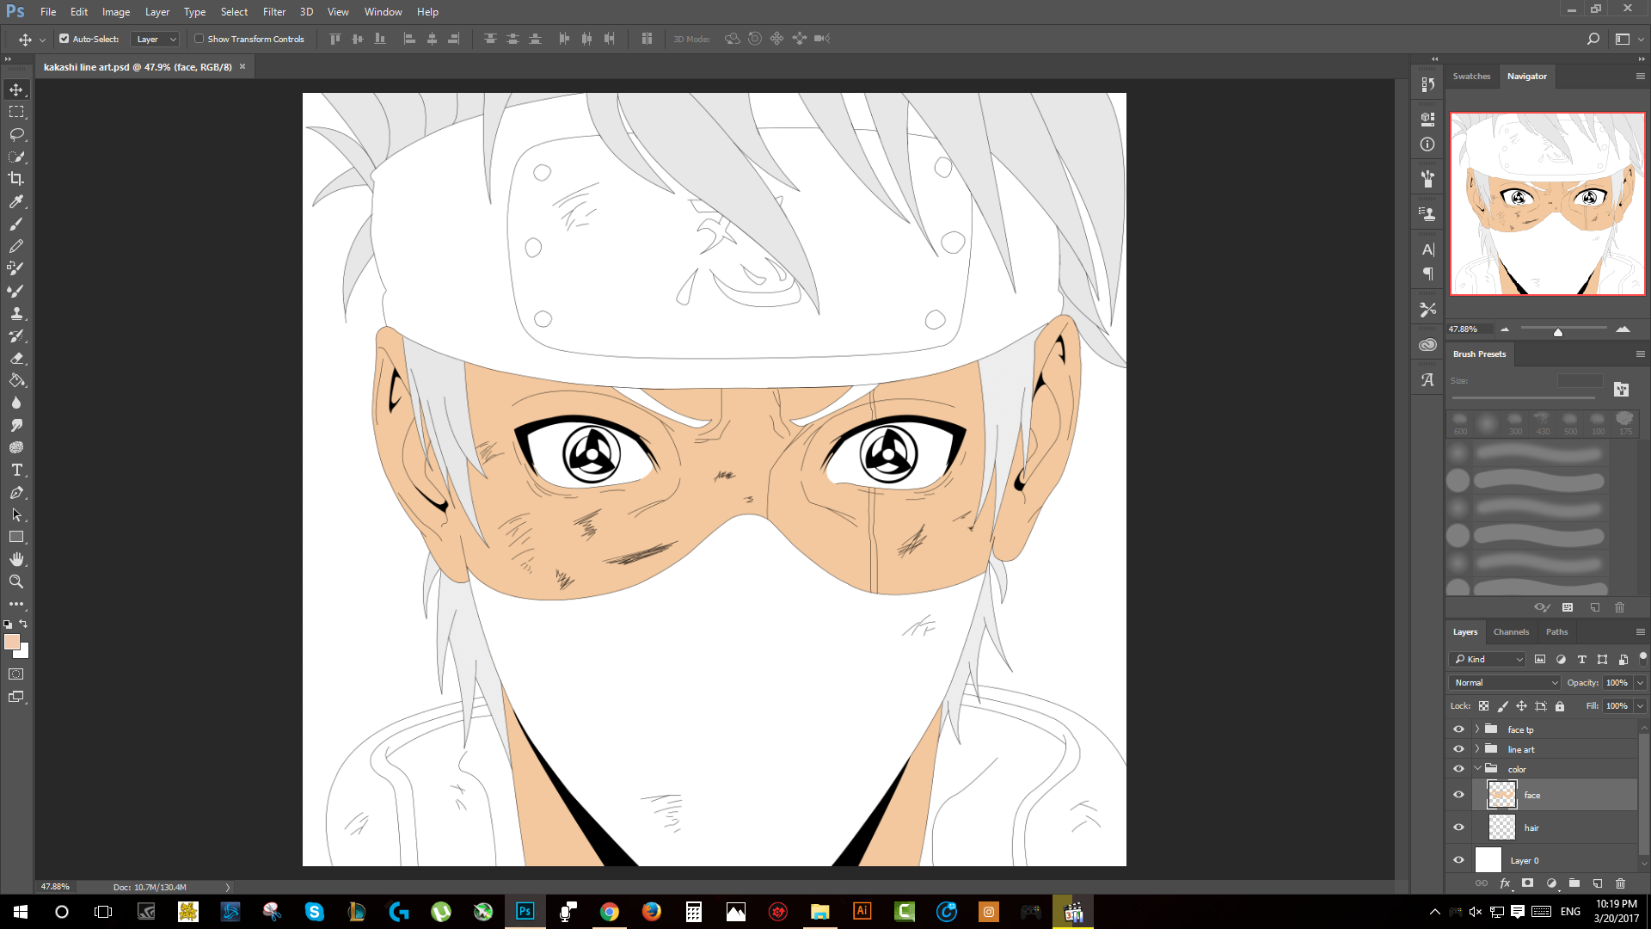Expand the line art group
This screenshot has height=929, width=1651.
tap(1477, 749)
